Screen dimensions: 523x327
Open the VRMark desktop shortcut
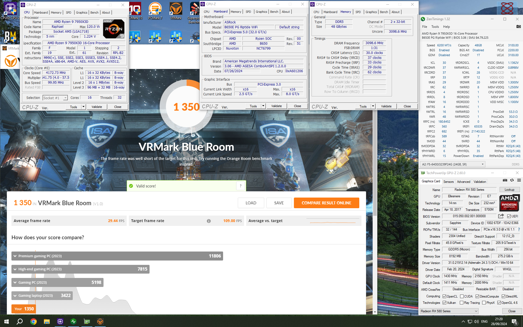[x=176, y=11]
